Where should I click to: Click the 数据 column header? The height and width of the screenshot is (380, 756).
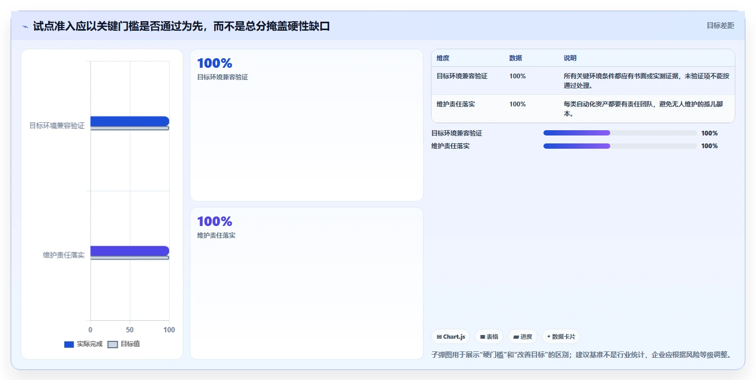(516, 58)
